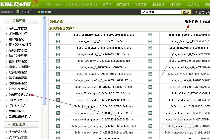The width and height of the screenshot is (210, 139).
Task: Click bullet icon beside SQL命令行工具
Action: [x=7, y=100]
